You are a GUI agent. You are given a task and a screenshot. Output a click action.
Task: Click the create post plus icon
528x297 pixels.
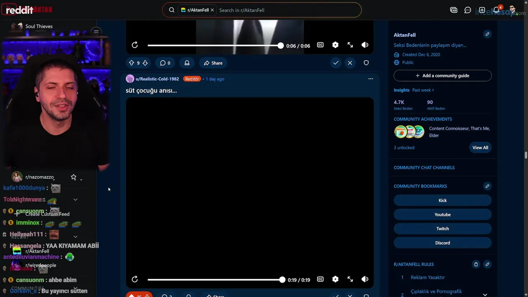pyautogui.click(x=482, y=10)
